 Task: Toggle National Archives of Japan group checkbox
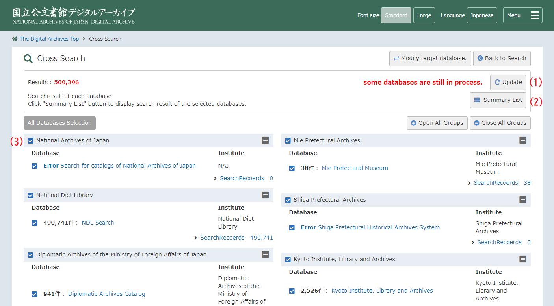coord(30,141)
